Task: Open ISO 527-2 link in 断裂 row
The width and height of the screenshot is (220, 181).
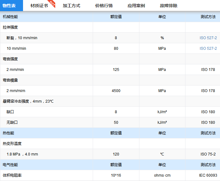Action: 208,38
